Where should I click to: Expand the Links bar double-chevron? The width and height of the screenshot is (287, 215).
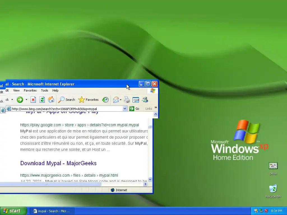(156, 107)
